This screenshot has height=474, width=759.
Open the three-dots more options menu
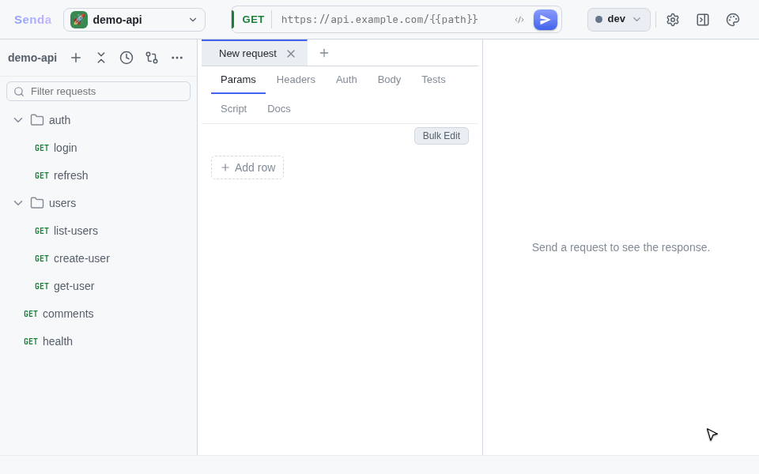coord(177,58)
